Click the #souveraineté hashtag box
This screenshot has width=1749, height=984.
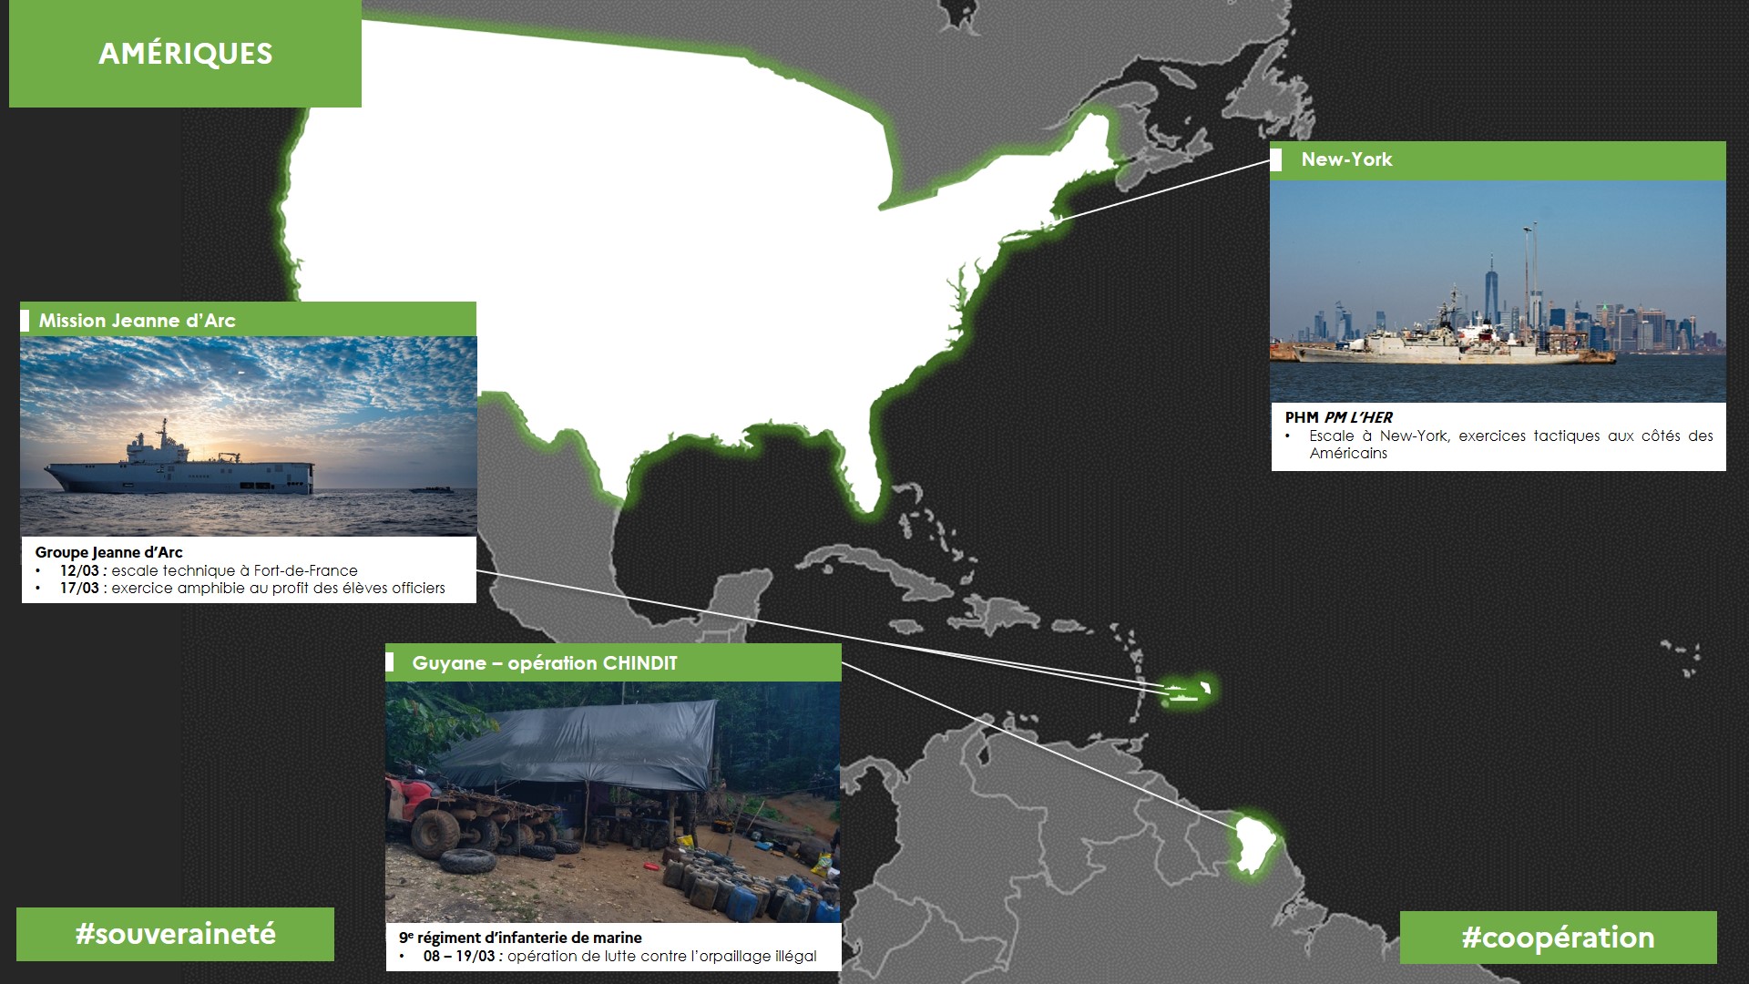click(x=175, y=934)
